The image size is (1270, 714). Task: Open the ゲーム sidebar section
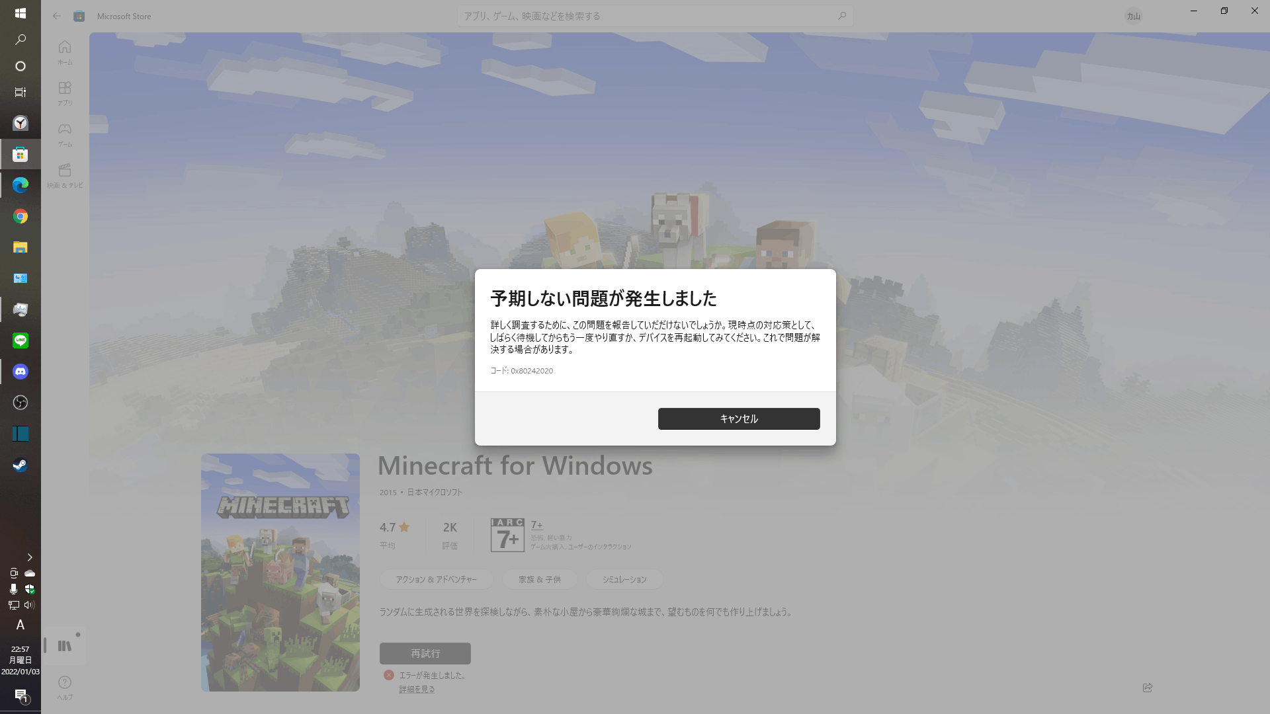[65, 134]
